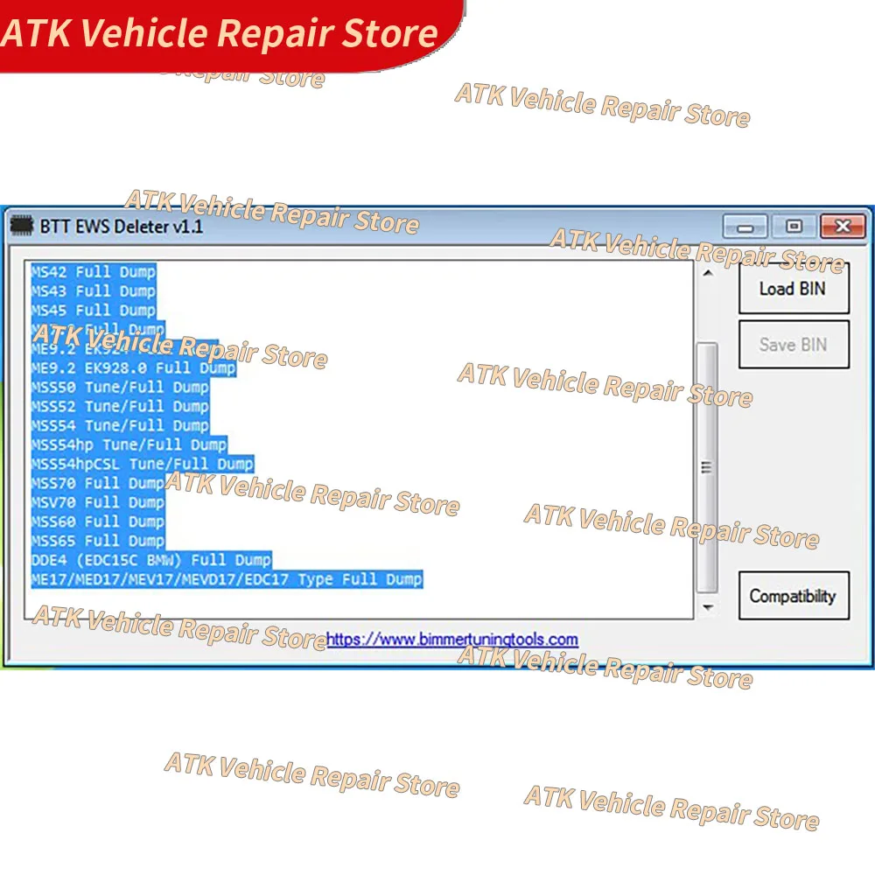
Task: Select MSS54hpCSL Tune/Full Dump row
Action: click(x=143, y=464)
